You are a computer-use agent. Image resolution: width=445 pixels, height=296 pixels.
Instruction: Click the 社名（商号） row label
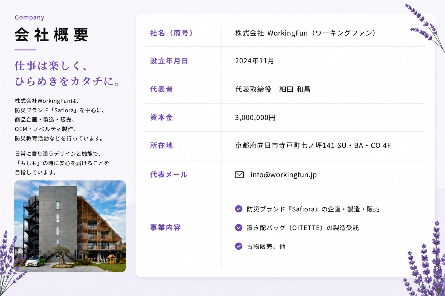click(172, 33)
